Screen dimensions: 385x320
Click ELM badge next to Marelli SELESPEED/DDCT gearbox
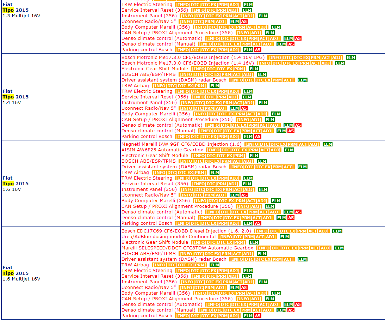click(339, 248)
